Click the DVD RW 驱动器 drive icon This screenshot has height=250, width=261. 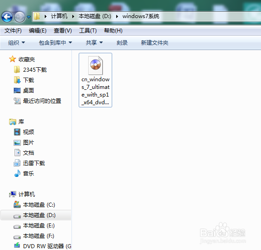point(17,245)
